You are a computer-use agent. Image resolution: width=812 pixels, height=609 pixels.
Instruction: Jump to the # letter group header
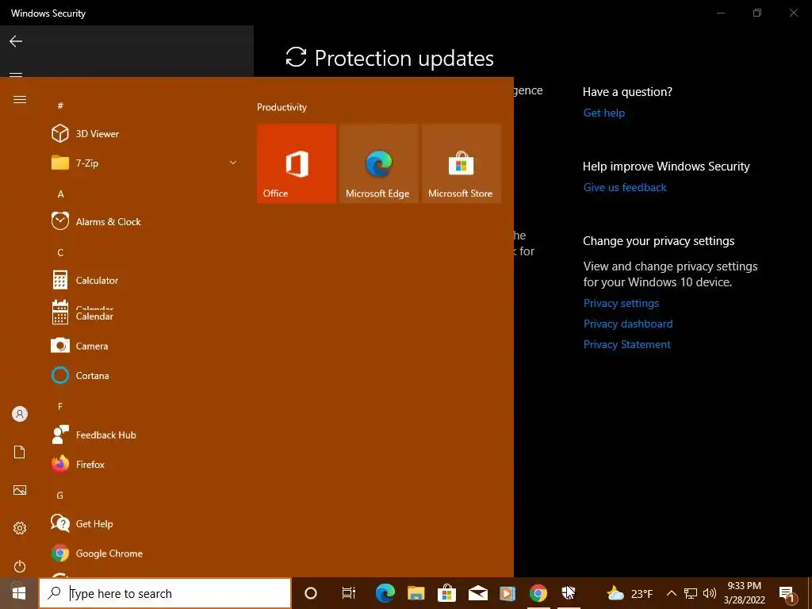click(x=60, y=105)
